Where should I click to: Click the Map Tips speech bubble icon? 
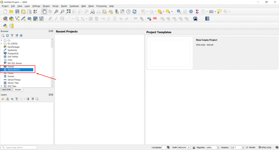click(x=219, y=11)
